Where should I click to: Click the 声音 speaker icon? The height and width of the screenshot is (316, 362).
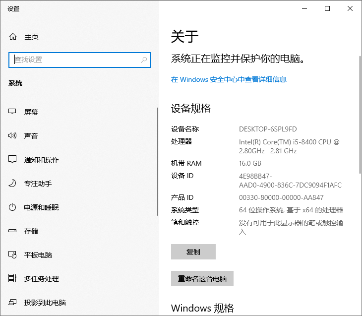click(12, 135)
